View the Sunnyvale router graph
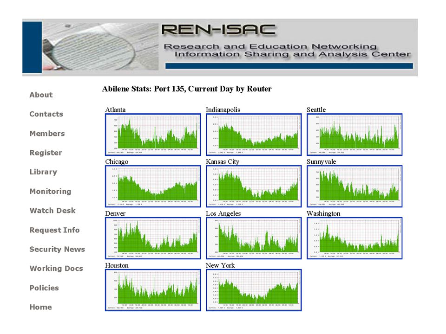 coord(354,186)
